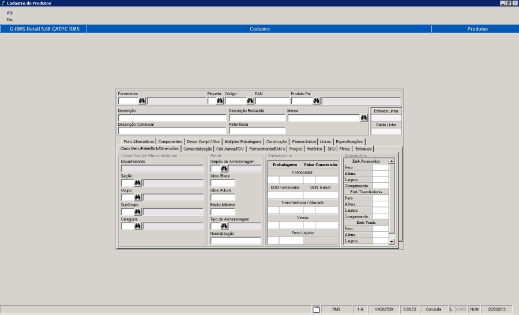
Task: Switch to the Comercialização tab
Action: pyautogui.click(x=198, y=149)
